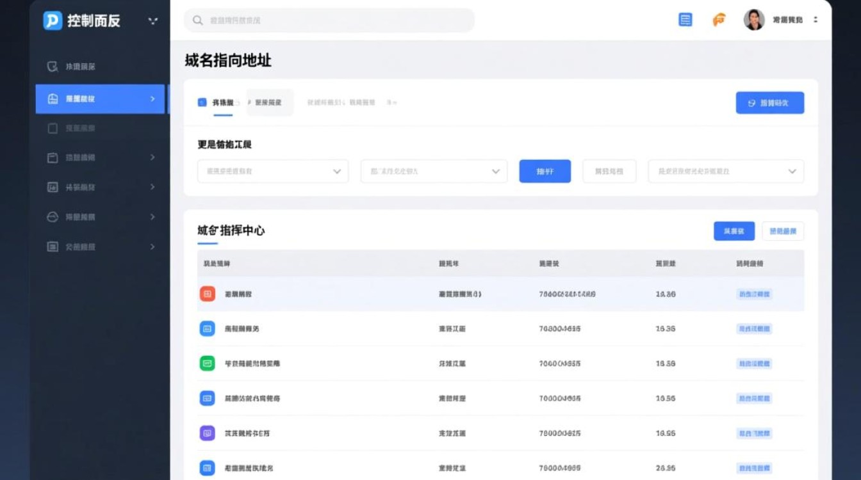
Task: Expand the highlighted sidebar menu item chevron
Action: coord(152,99)
